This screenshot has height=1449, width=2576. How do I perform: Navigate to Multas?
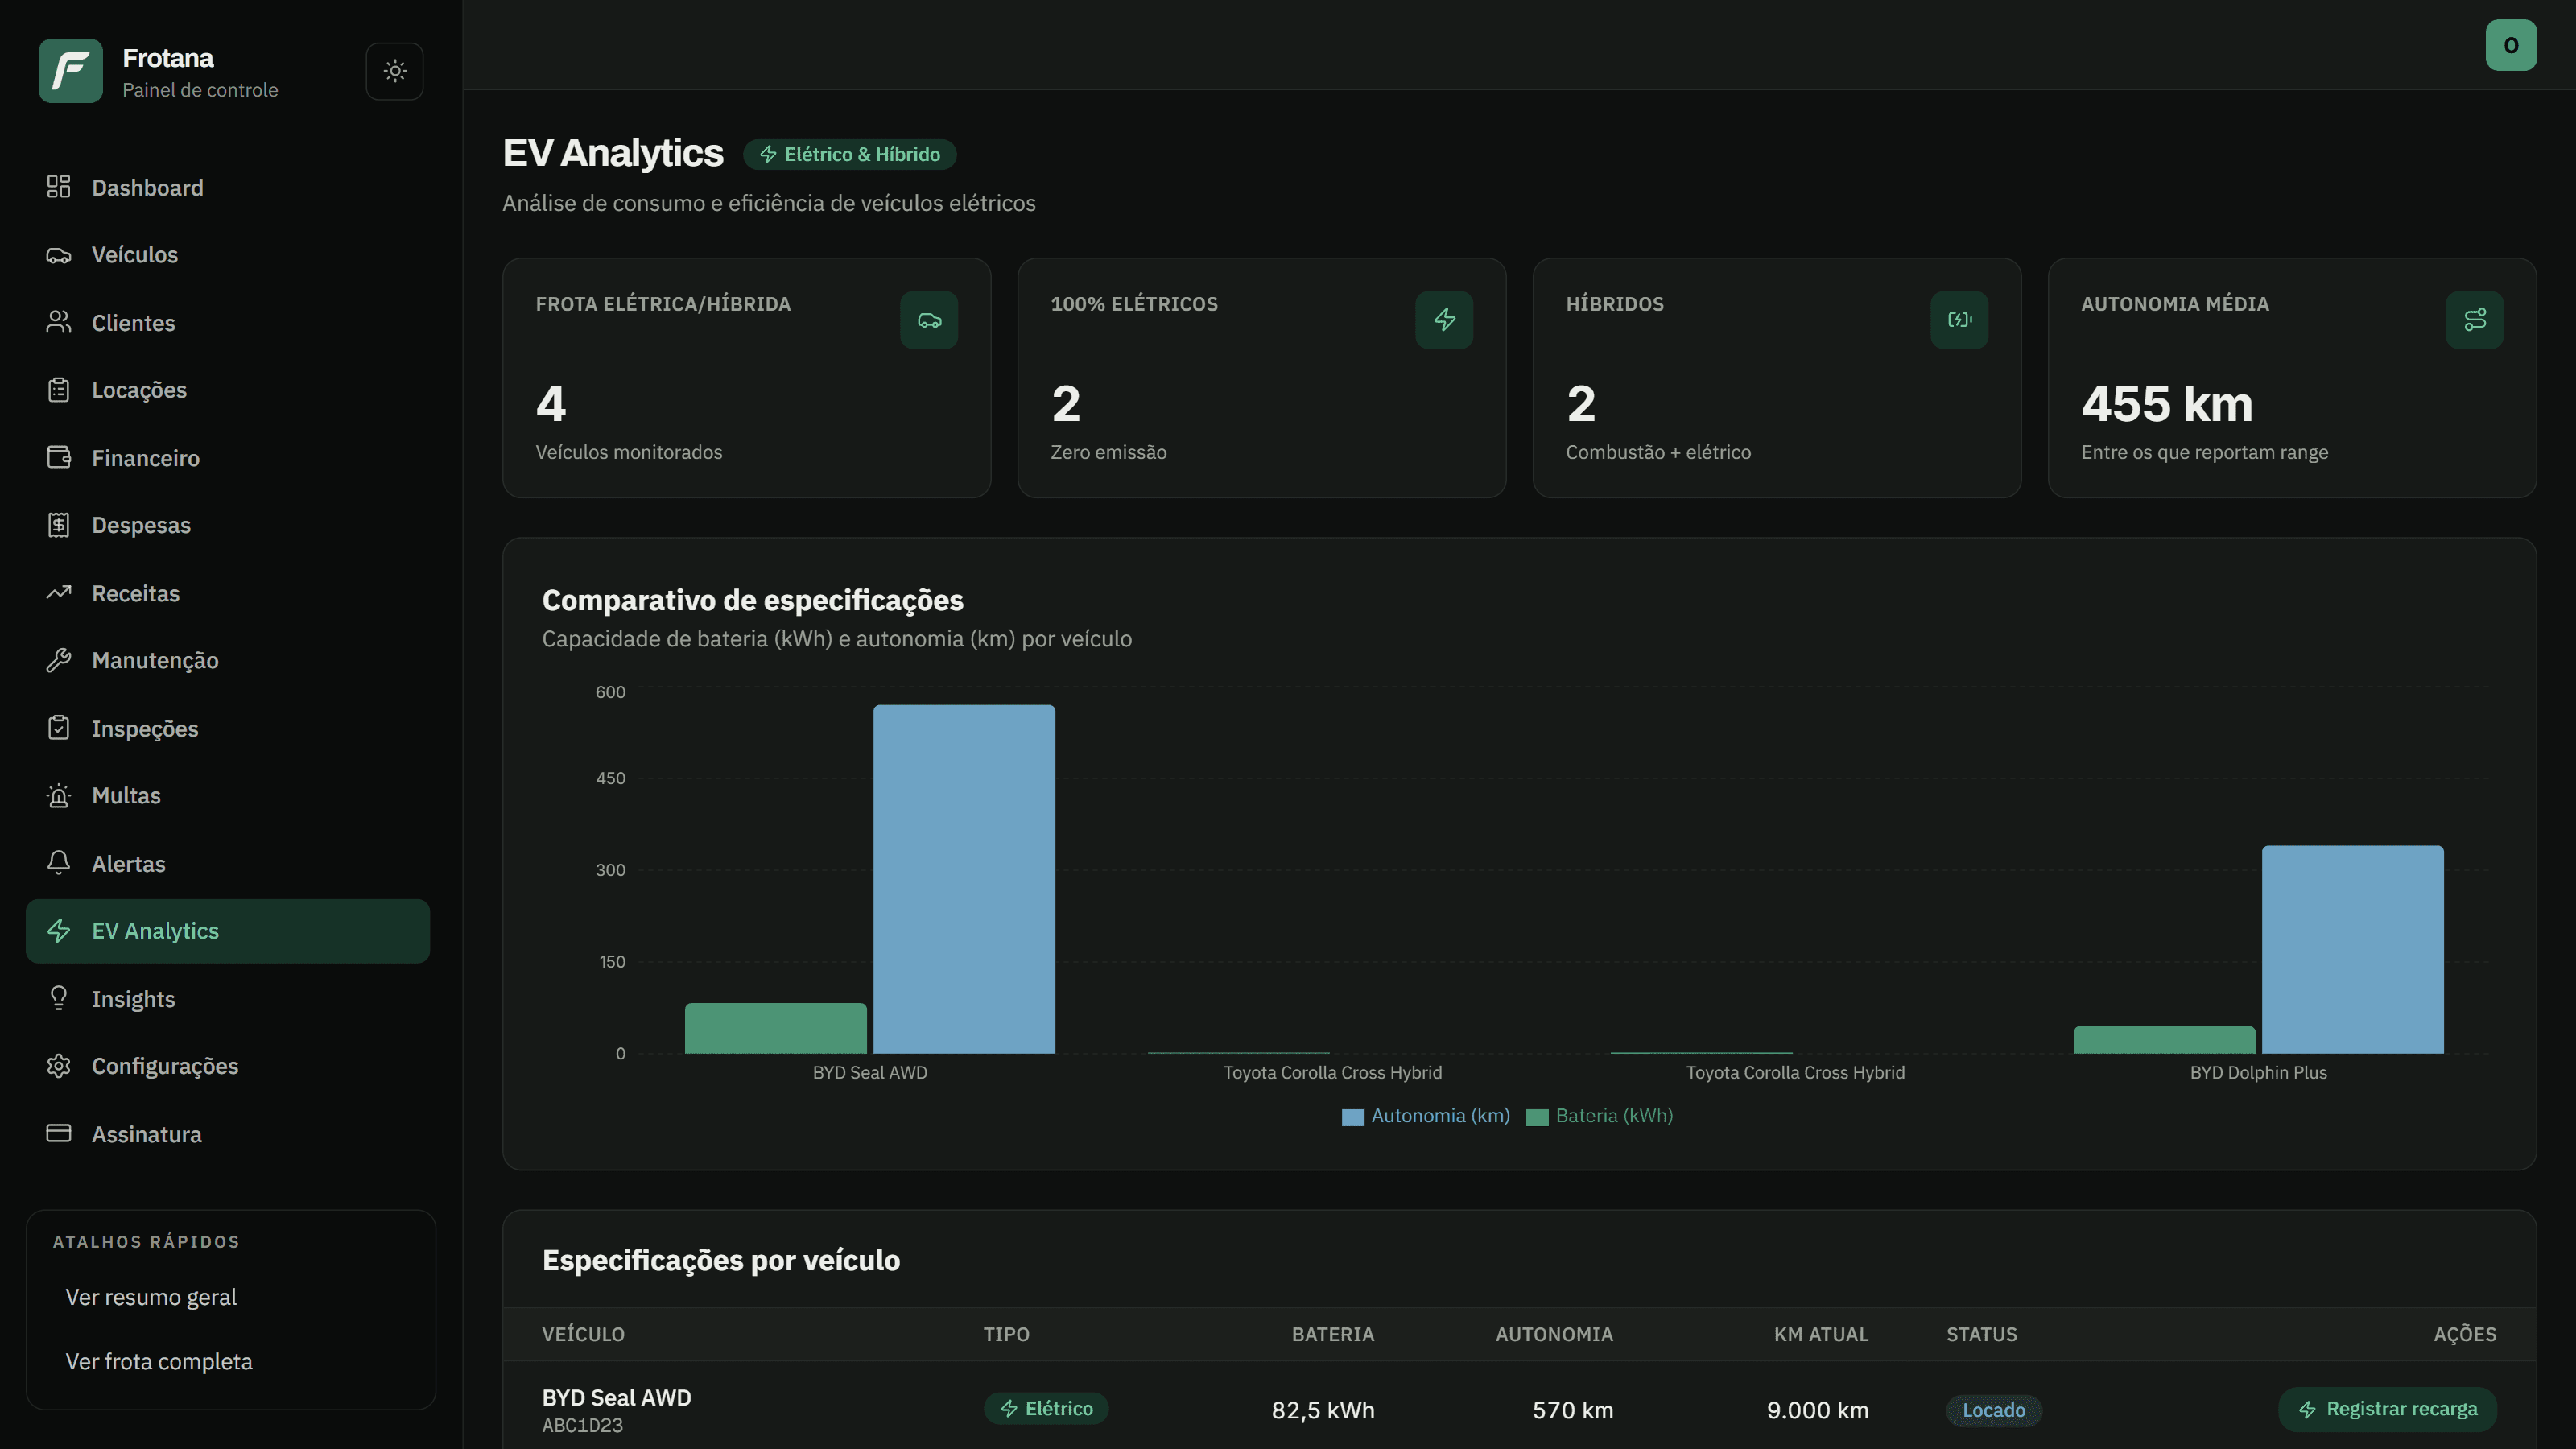(x=228, y=795)
